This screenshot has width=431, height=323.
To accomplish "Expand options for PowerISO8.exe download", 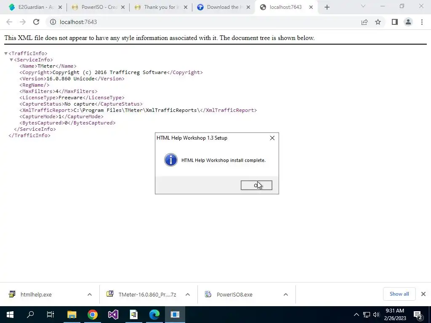I will (286, 294).
